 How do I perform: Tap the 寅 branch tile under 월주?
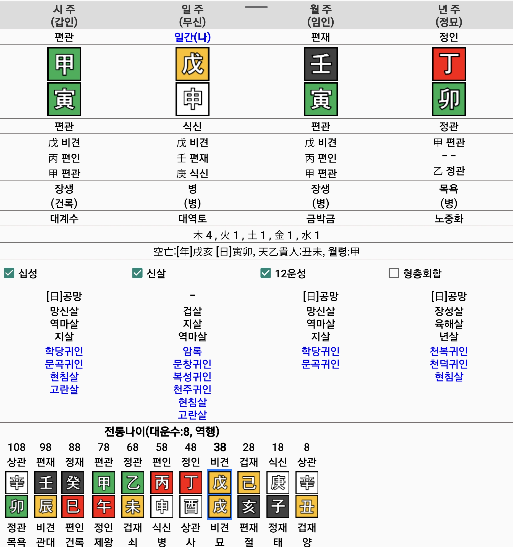321,99
